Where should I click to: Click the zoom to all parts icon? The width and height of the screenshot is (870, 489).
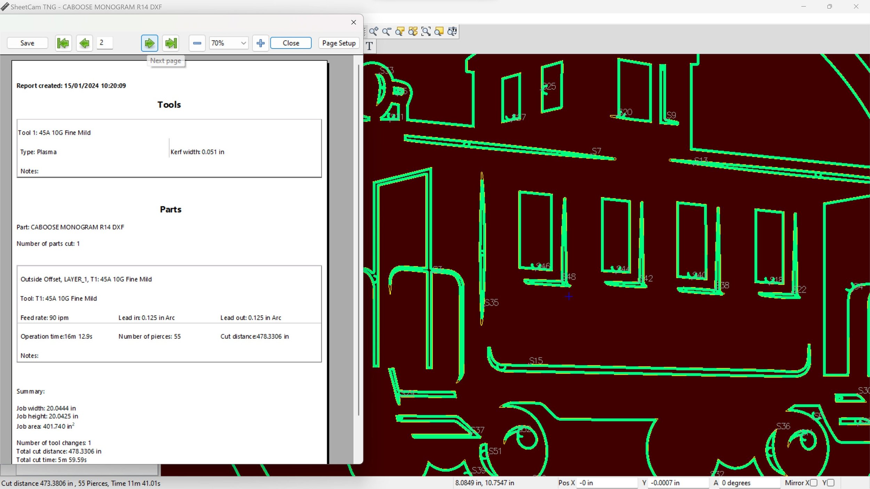tap(413, 32)
